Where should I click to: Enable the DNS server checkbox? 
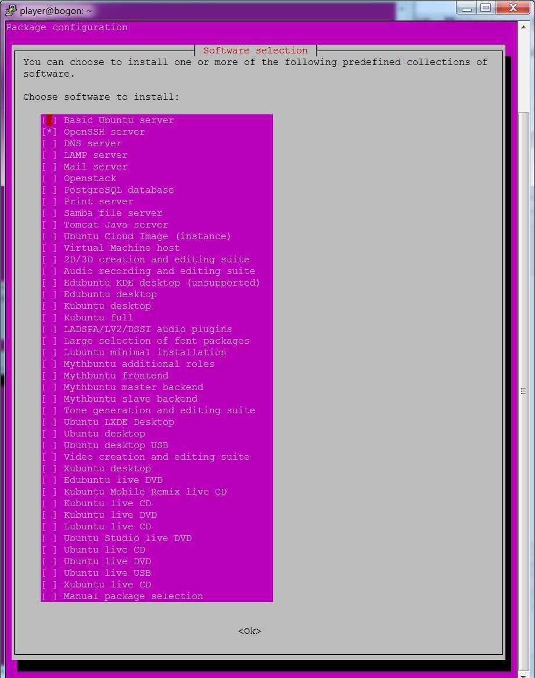click(x=49, y=143)
